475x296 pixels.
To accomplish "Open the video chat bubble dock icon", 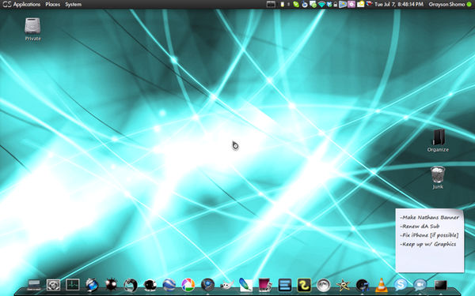I will pyautogui.click(x=420, y=285).
